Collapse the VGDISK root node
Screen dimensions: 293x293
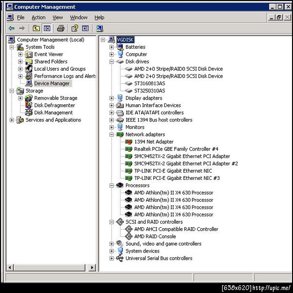pyautogui.click(x=103, y=39)
